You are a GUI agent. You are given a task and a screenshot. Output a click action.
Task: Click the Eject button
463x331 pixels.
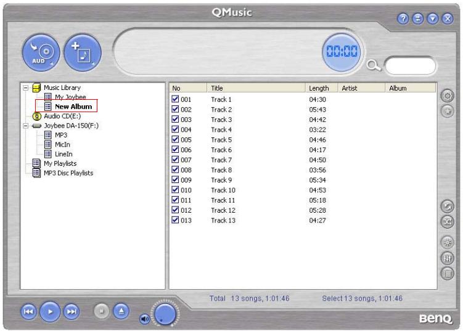point(121,311)
